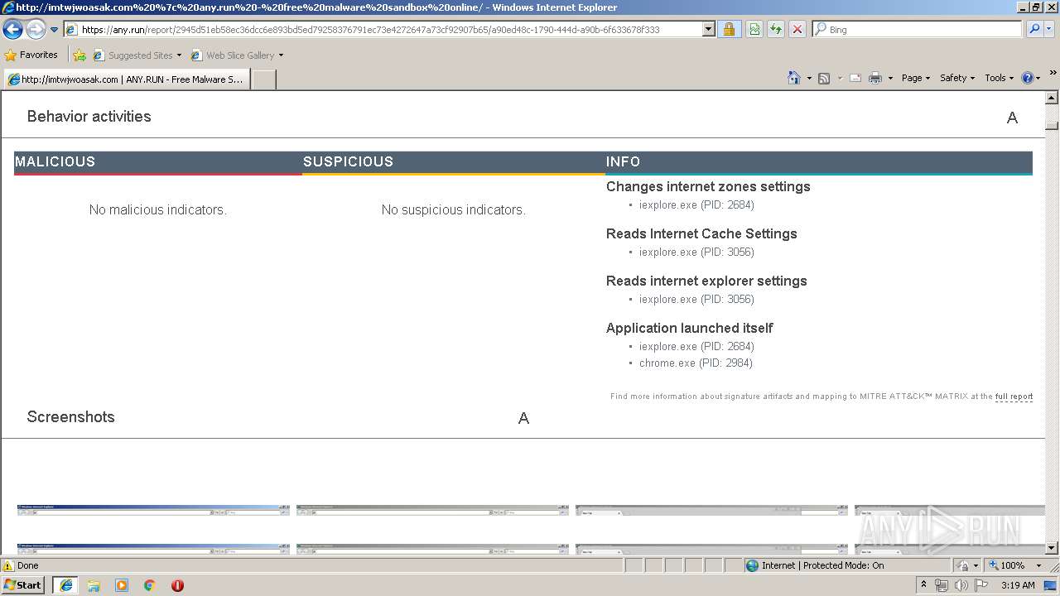Click the Application launched itself entry

pos(690,328)
